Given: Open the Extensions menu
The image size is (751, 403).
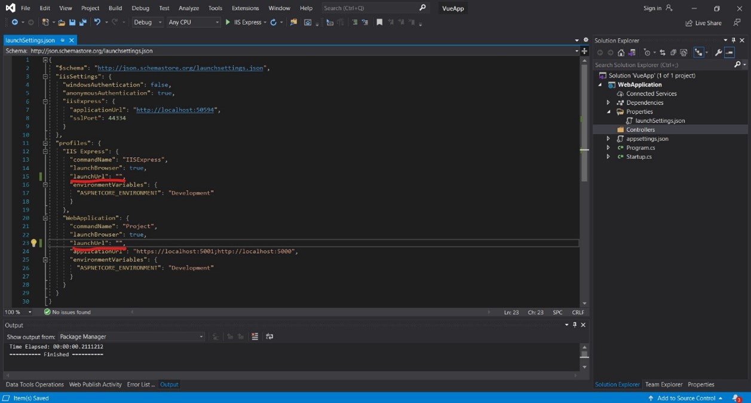Looking at the screenshot, I should [246, 8].
